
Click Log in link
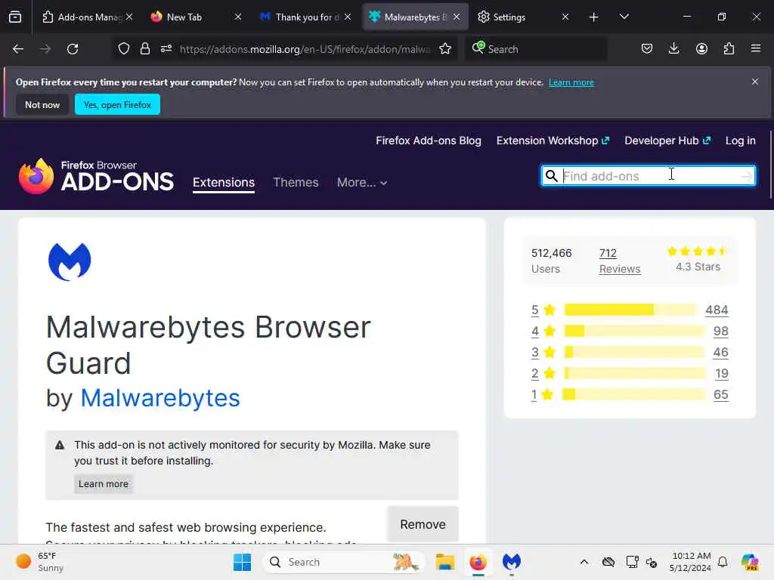click(741, 140)
